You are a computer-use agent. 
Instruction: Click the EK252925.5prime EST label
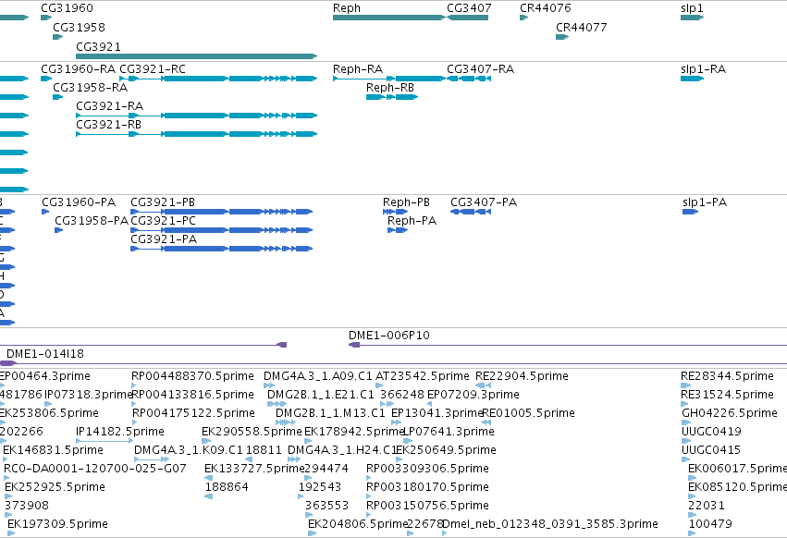click(55, 487)
